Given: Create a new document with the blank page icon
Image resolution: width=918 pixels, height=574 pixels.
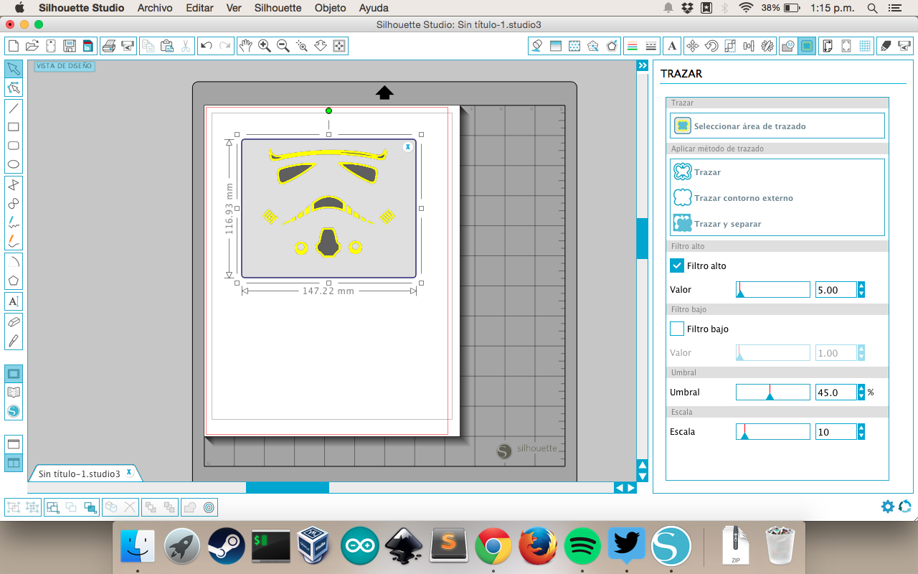Looking at the screenshot, I should tap(13, 46).
